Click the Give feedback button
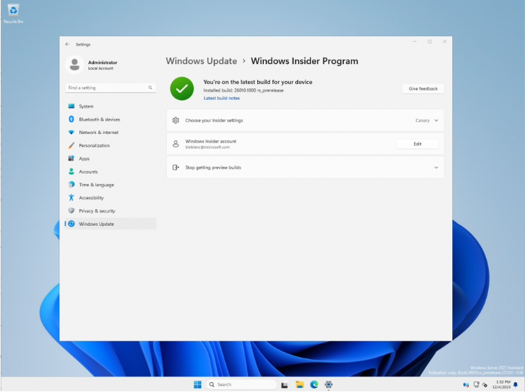Image resolution: width=525 pixels, height=392 pixels. pyautogui.click(x=423, y=88)
